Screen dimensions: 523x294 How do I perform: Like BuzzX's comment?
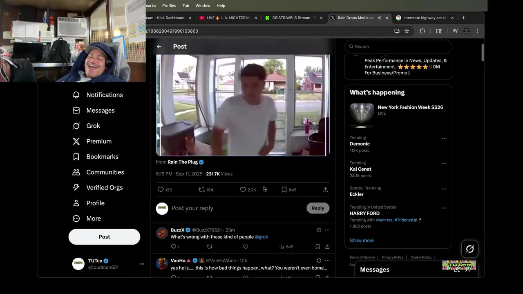pos(246,247)
